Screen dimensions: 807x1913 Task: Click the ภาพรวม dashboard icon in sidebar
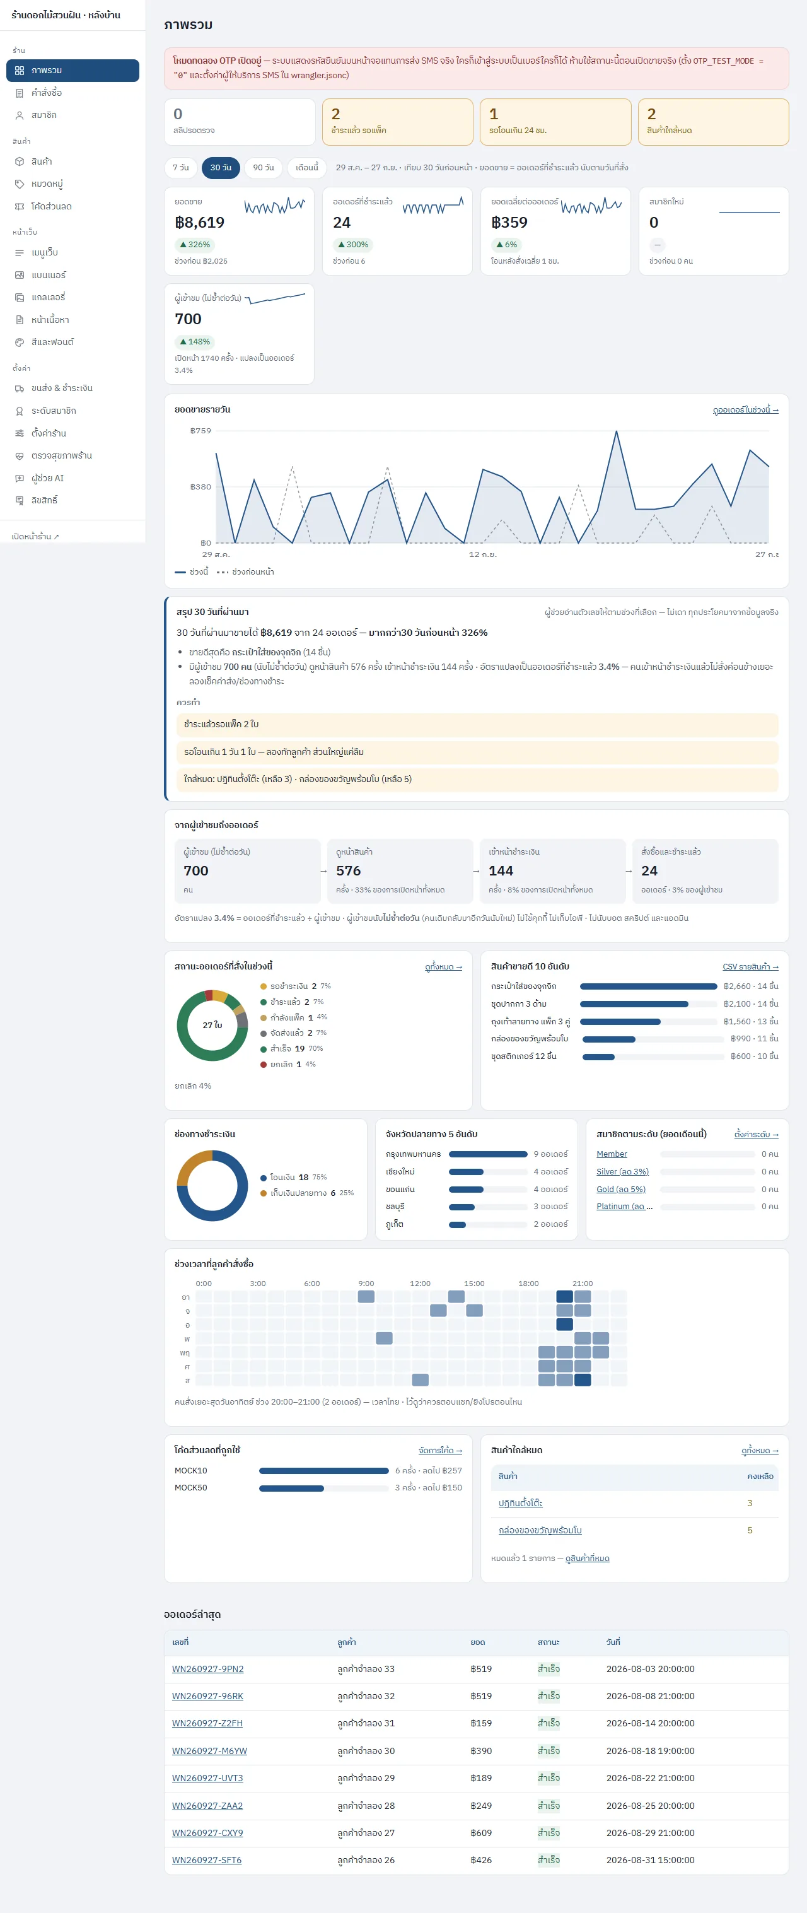click(x=20, y=71)
